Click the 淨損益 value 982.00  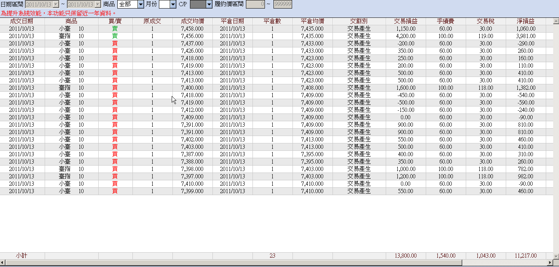point(526,176)
